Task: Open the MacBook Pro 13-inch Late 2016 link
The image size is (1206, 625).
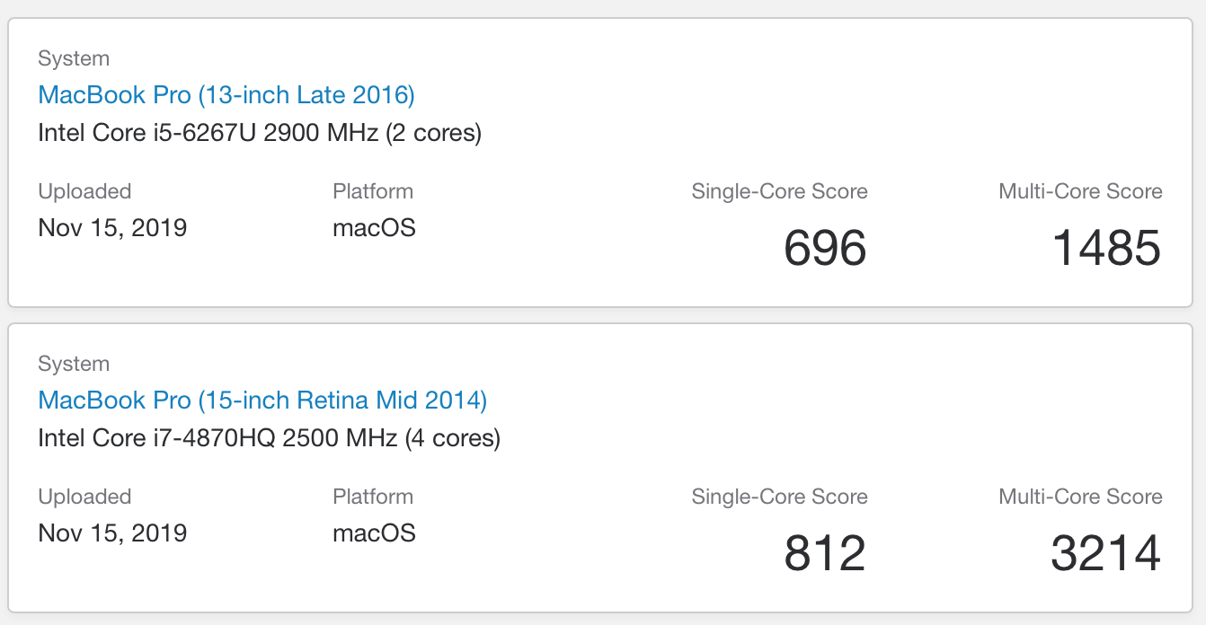Action: (x=226, y=95)
